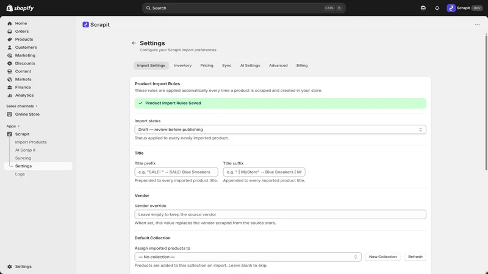Click the Orders label in sidebar
This screenshot has height=274, width=488.
(22, 32)
